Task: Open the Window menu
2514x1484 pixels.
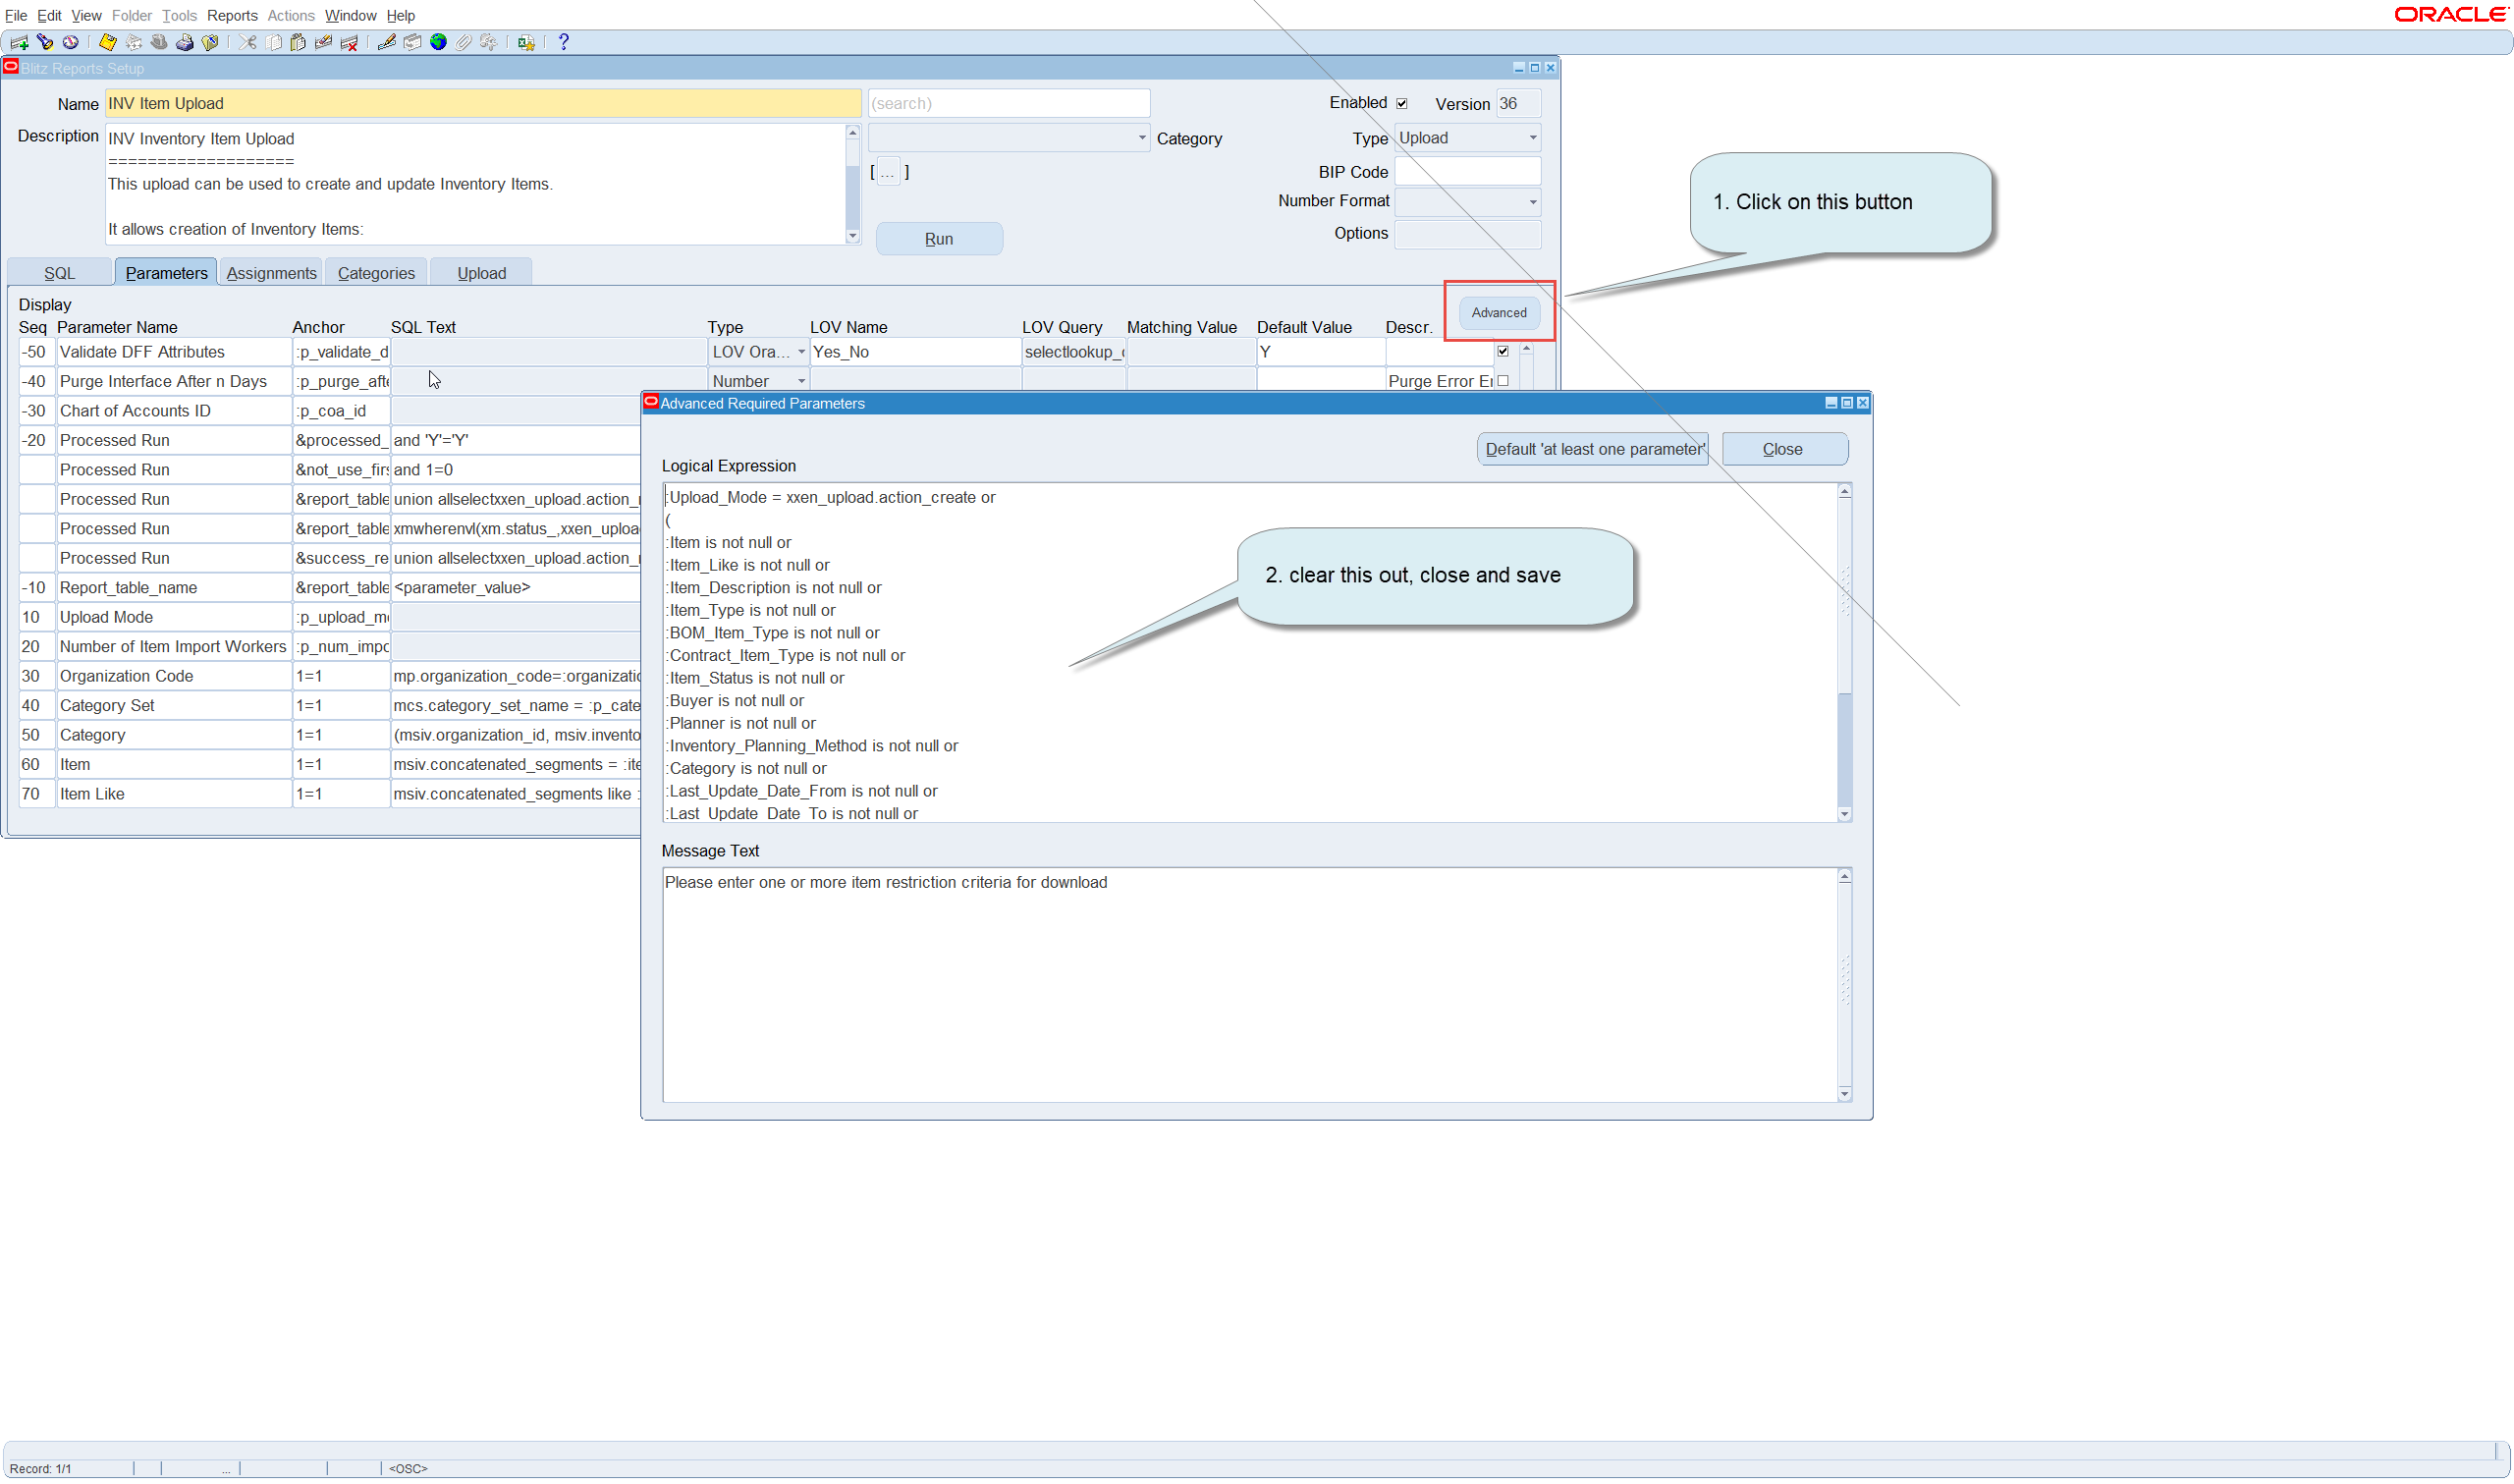Action: click(x=350, y=15)
